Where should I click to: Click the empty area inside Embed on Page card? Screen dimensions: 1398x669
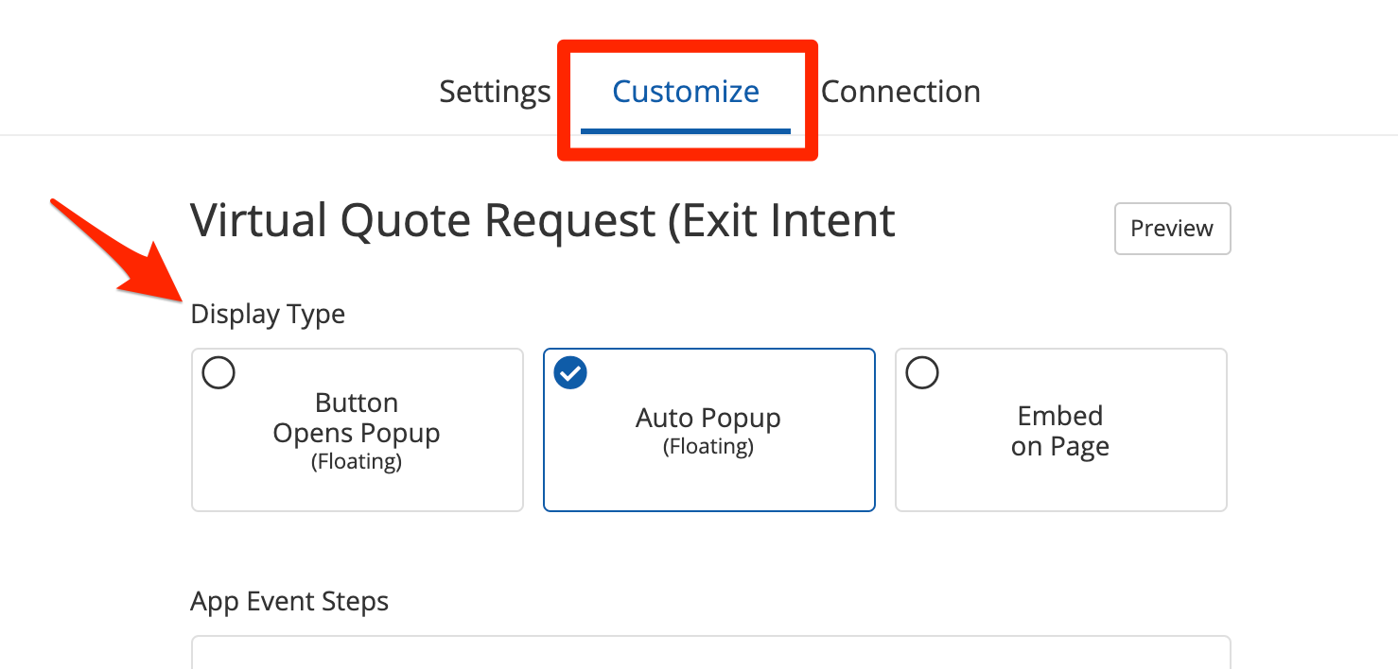click(1060, 487)
